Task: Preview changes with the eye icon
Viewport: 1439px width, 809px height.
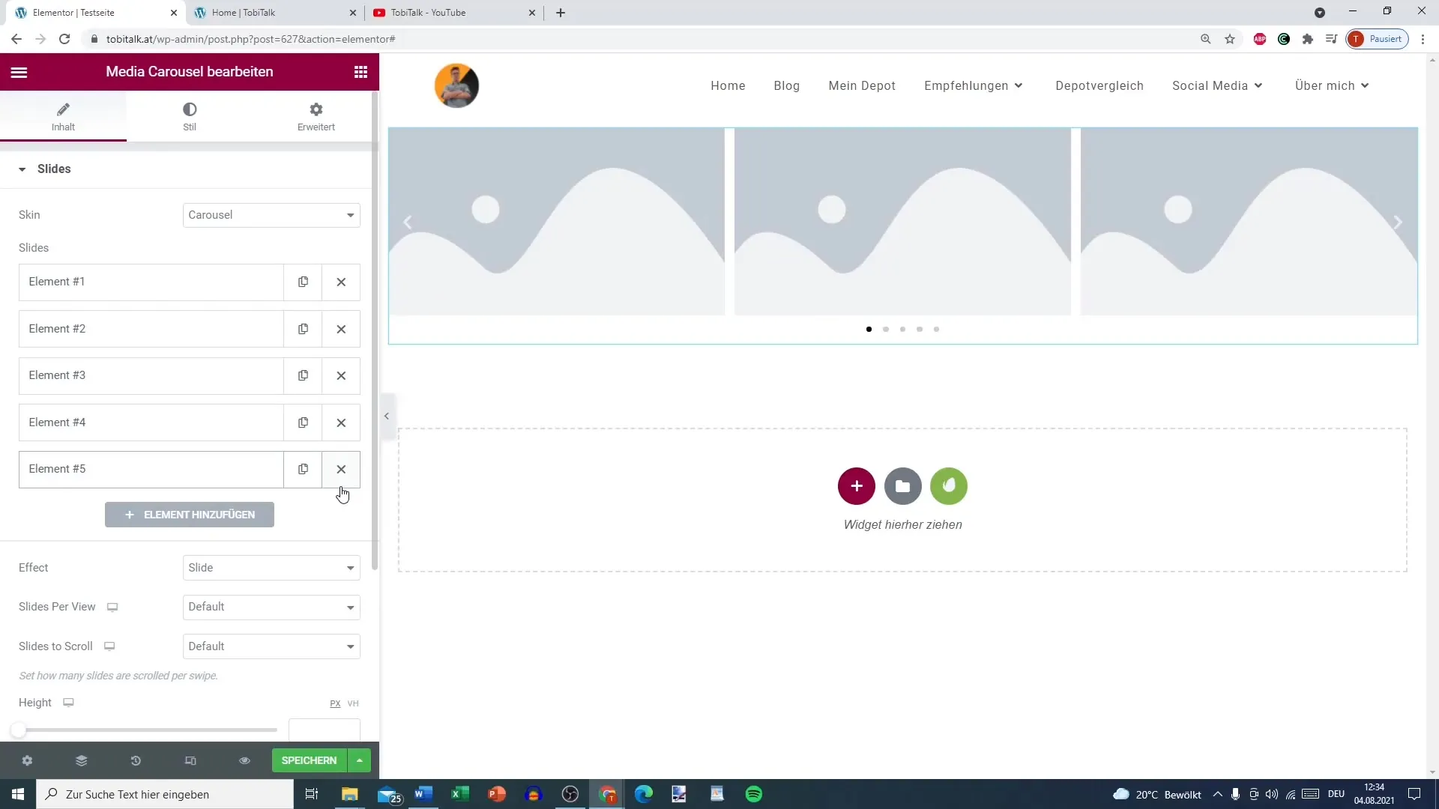Action: 244,760
